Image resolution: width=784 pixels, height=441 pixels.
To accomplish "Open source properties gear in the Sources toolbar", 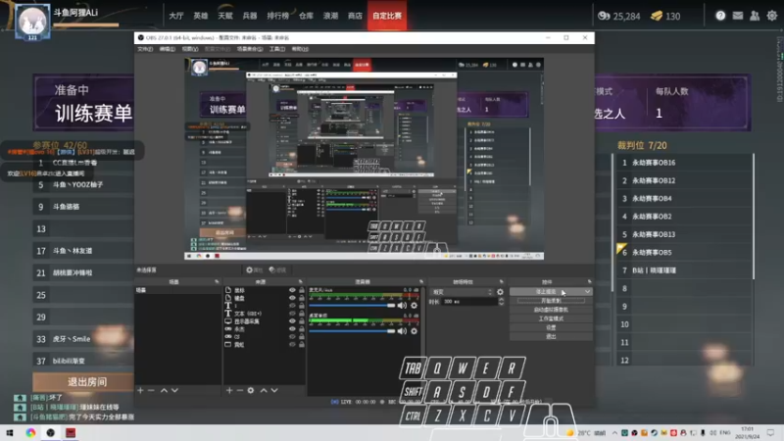I will [x=251, y=390].
